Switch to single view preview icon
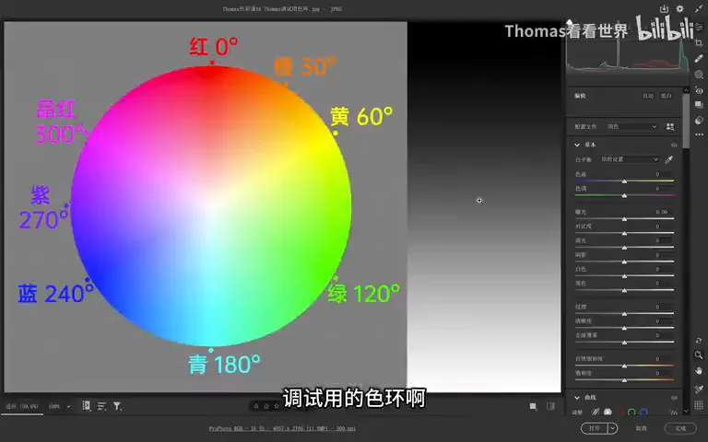Screen dimensions: 708x442 (x=533, y=406)
